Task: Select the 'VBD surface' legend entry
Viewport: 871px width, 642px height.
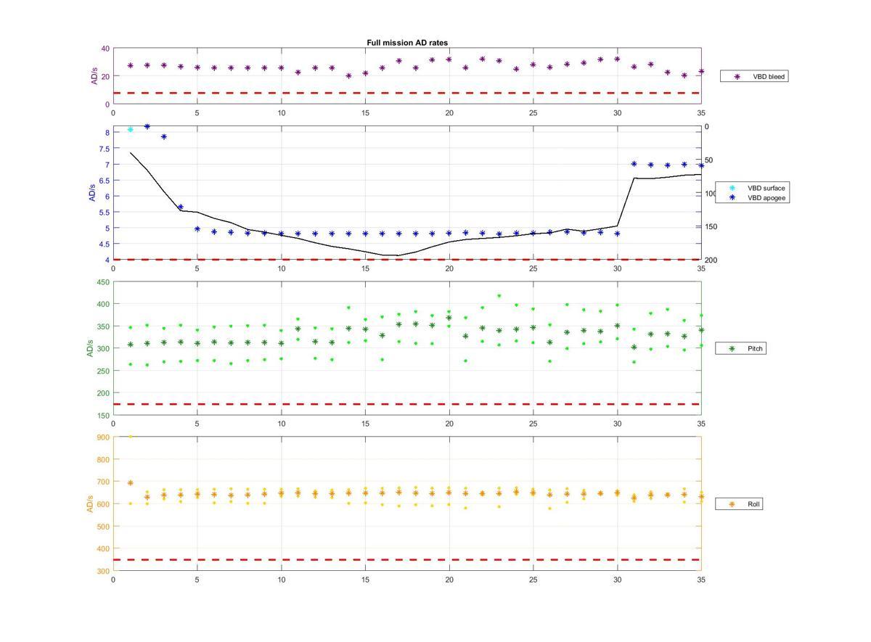Action: (x=752, y=188)
